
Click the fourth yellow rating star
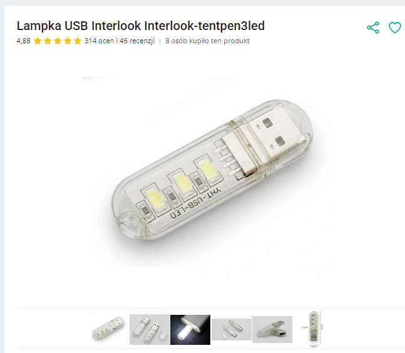coord(68,41)
